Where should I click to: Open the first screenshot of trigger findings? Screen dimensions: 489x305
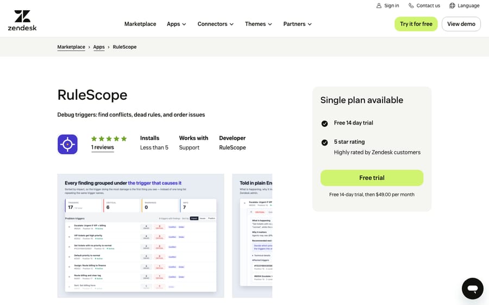pos(141,236)
